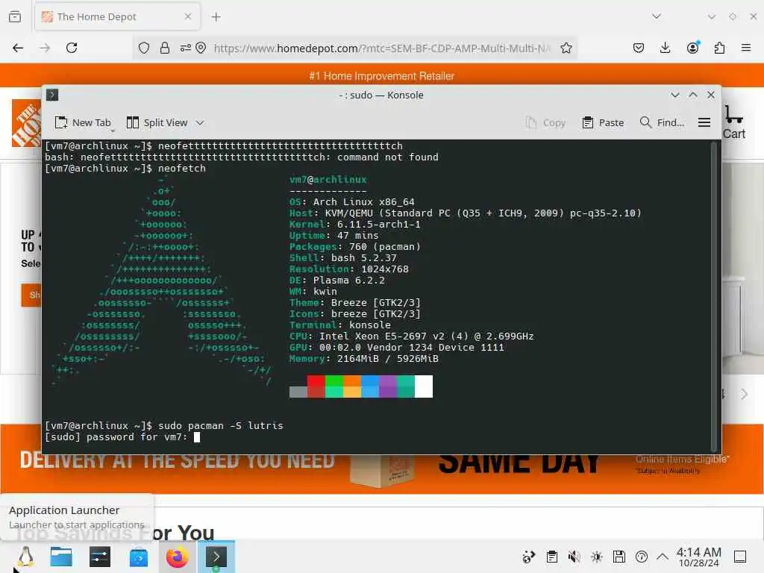Open Discover software center from taskbar
This screenshot has height=573, width=764.
pos(139,557)
